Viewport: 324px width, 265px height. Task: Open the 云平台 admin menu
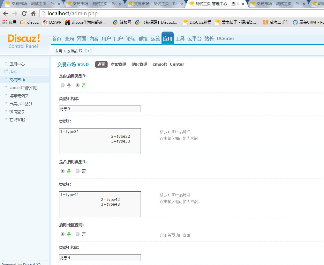tap(194, 39)
